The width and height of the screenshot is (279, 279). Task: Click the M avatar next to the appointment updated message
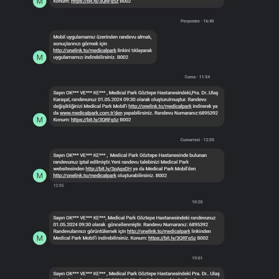point(40,238)
